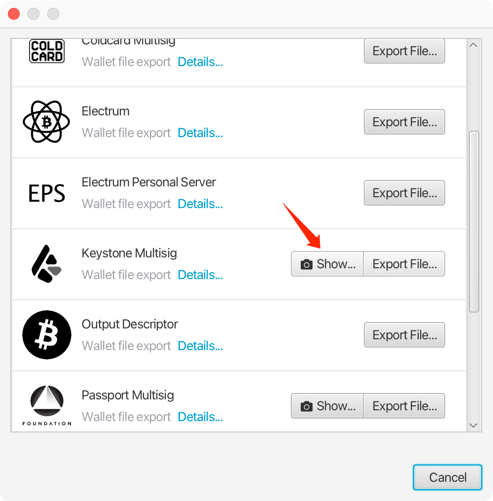Open Details for Coldcard Multisig
Image resolution: width=493 pixels, height=501 pixels.
tap(200, 62)
